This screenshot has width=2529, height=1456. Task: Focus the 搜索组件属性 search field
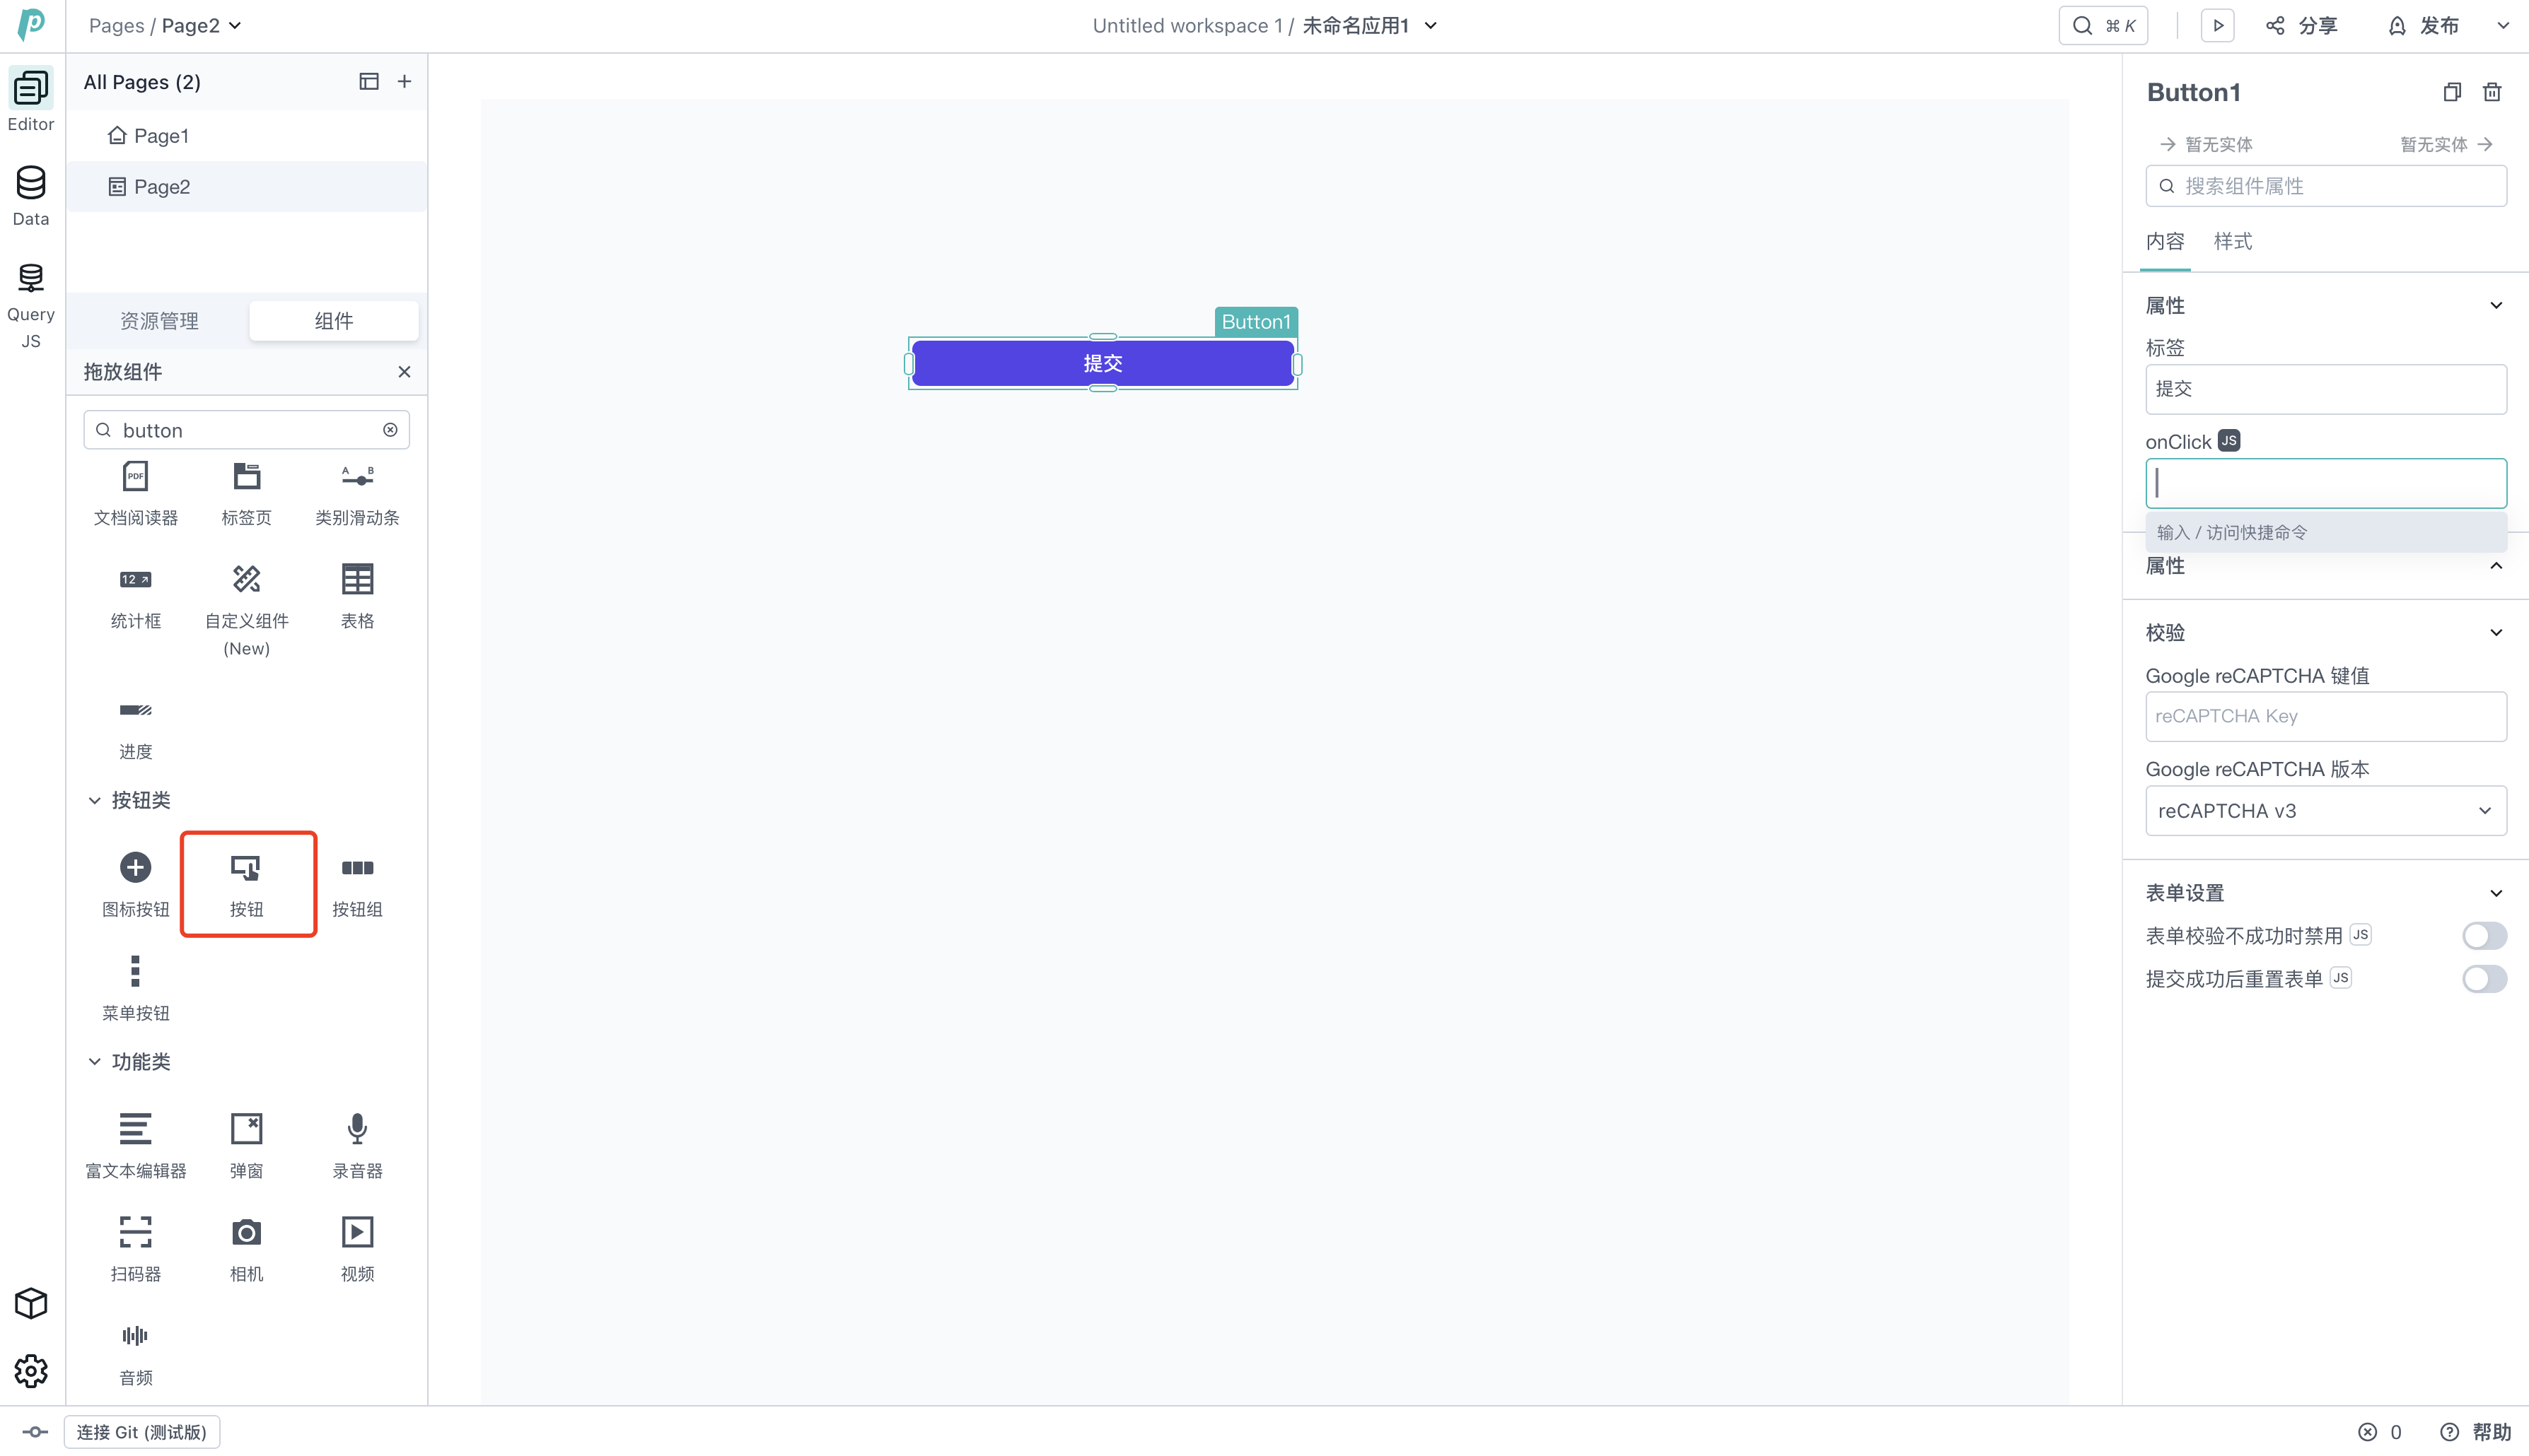click(2326, 186)
